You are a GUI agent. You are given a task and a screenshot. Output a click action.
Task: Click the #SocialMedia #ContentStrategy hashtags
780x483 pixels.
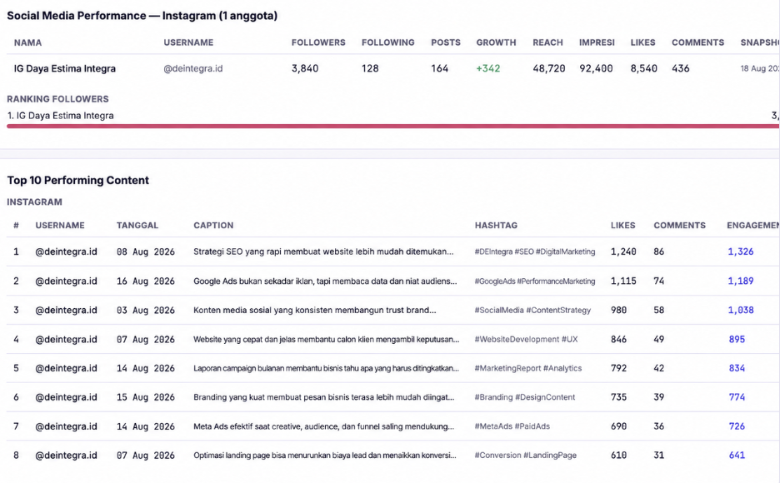[x=532, y=310]
